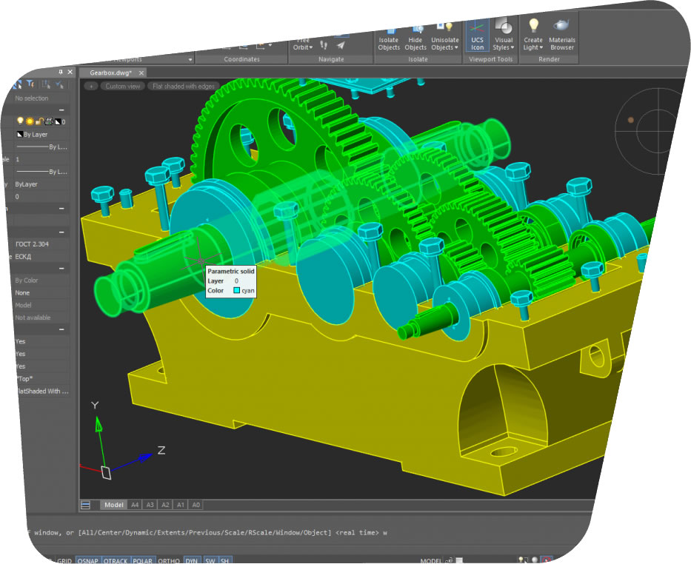Select the Gearbox.dwg document tab
This screenshot has width=691, height=564.
(110, 73)
